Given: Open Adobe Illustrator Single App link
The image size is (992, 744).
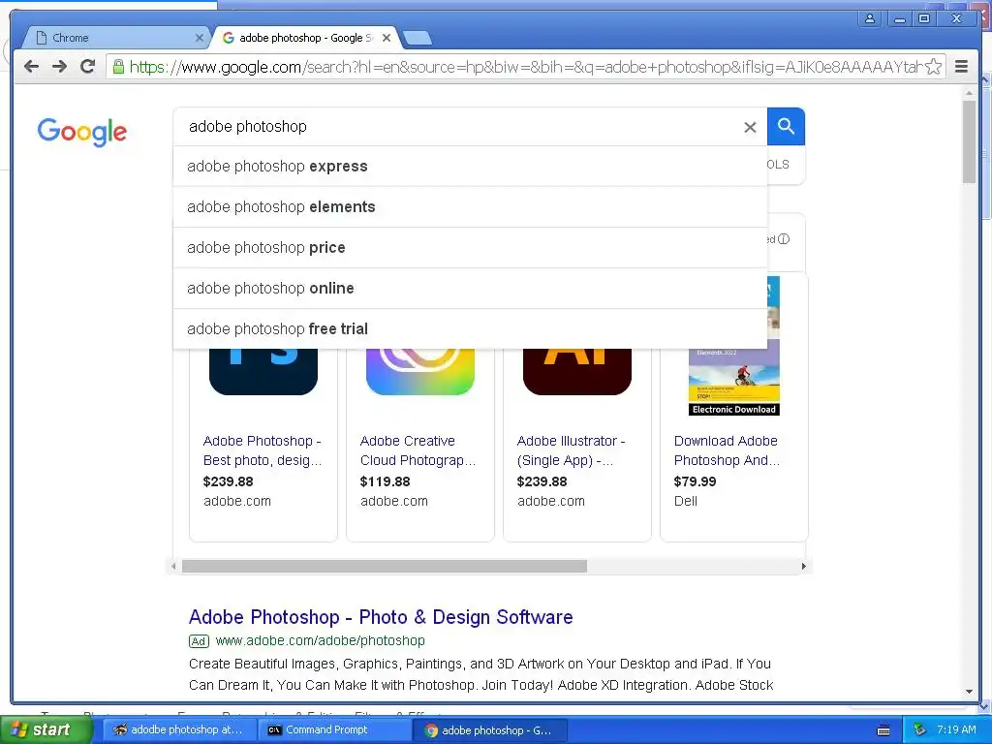Looking at the screenshot, I should pos(572,450).
